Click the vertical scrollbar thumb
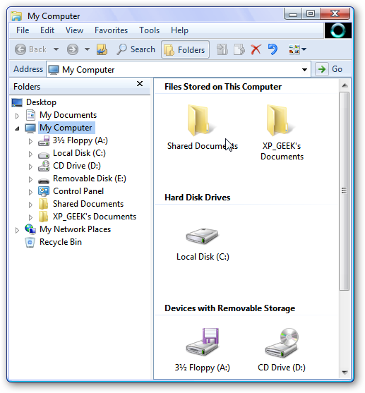The width and height of the screenshot is (365, 393). 345,191
